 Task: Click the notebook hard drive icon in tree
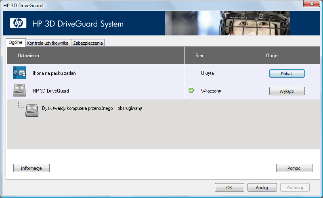32,110
